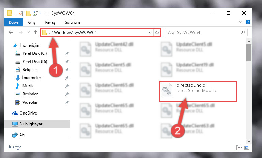Open the help question mark icon

coord(248,22)
